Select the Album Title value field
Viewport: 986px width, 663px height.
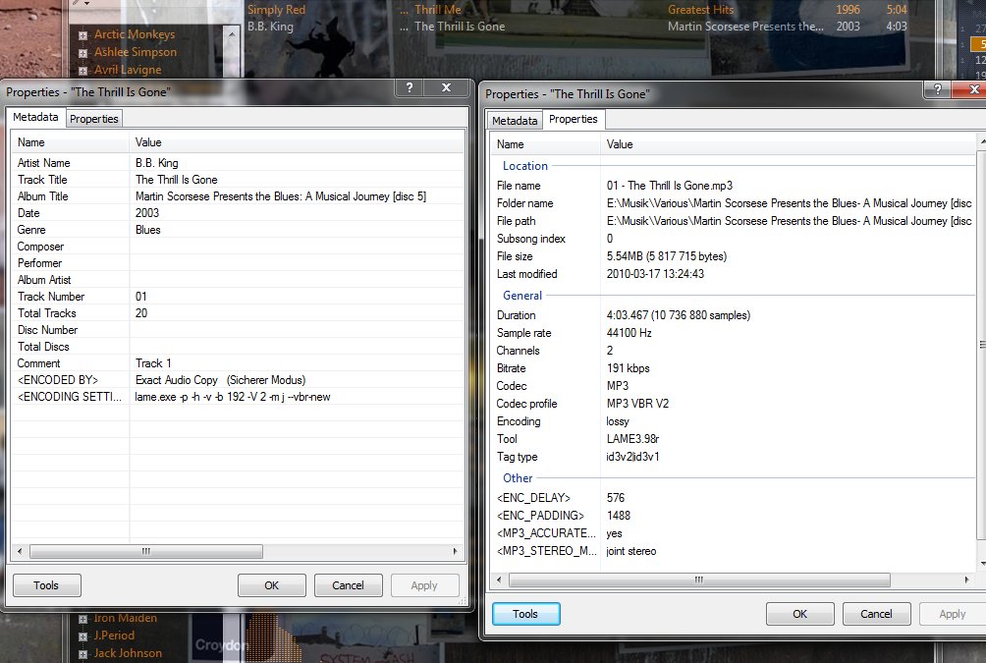tap(297, 196)
